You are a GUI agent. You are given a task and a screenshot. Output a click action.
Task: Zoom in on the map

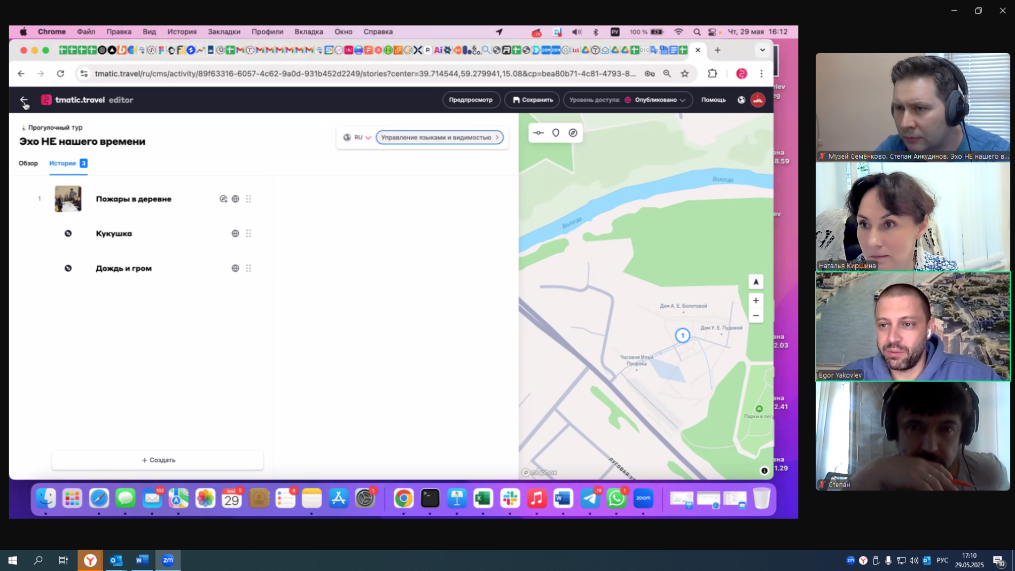(x=755, y=301)
